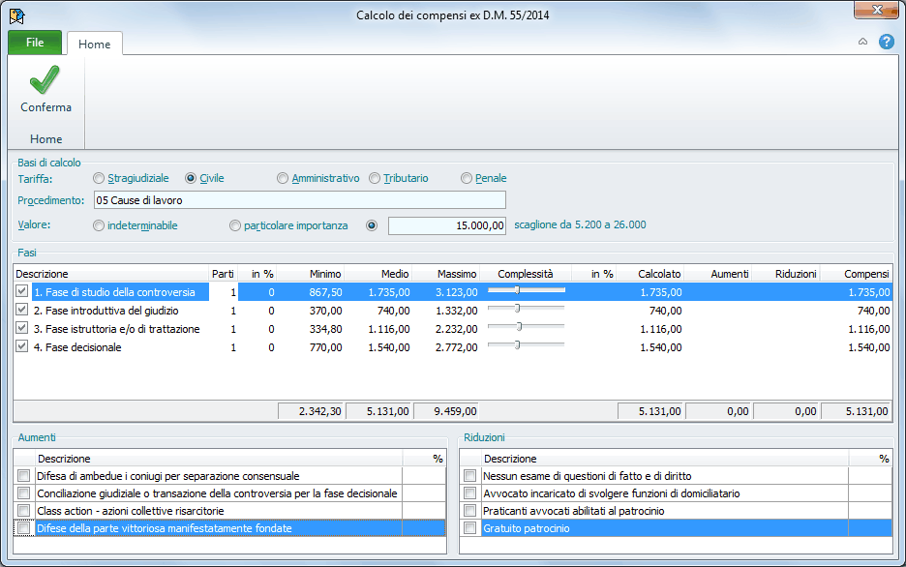Open the File menu tab
The image size is (906, 567).
point(35,43)
